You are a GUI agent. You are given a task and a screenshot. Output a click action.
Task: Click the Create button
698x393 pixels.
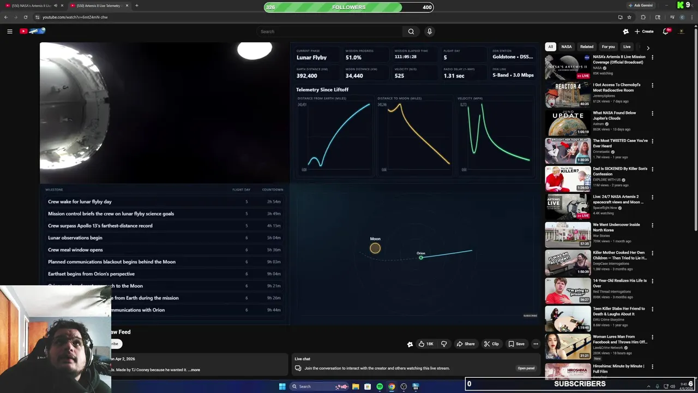(644, 31)
